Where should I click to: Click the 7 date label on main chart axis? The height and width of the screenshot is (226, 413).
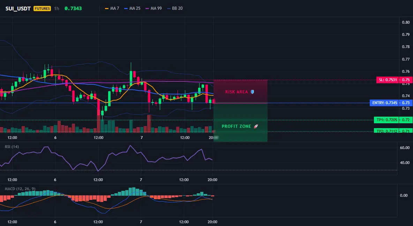point(142,138)
